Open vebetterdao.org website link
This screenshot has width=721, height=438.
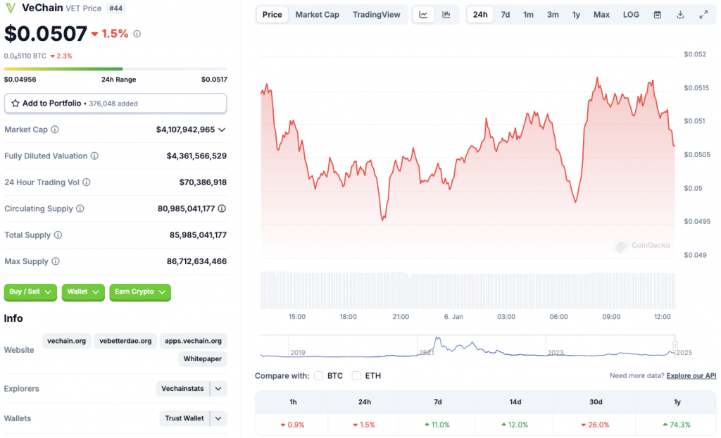point(125,341)
